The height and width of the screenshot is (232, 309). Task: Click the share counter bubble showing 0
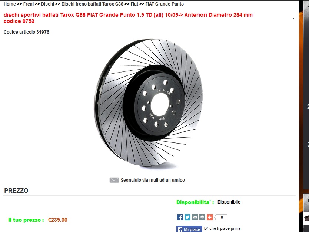tap(221, 217)
